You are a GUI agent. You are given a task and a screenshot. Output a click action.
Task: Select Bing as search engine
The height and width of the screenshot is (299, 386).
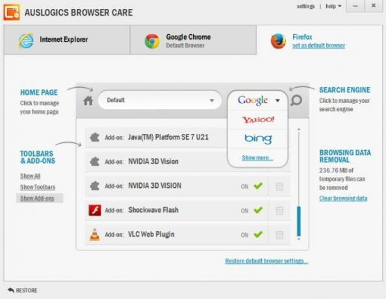pyautogui.click(x=258, y=139)
